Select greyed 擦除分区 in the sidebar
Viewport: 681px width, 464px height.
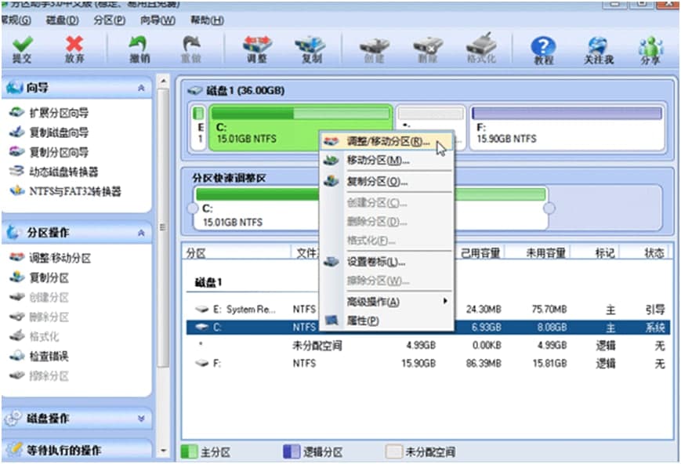pyautogui.click(x=39, y=375)
